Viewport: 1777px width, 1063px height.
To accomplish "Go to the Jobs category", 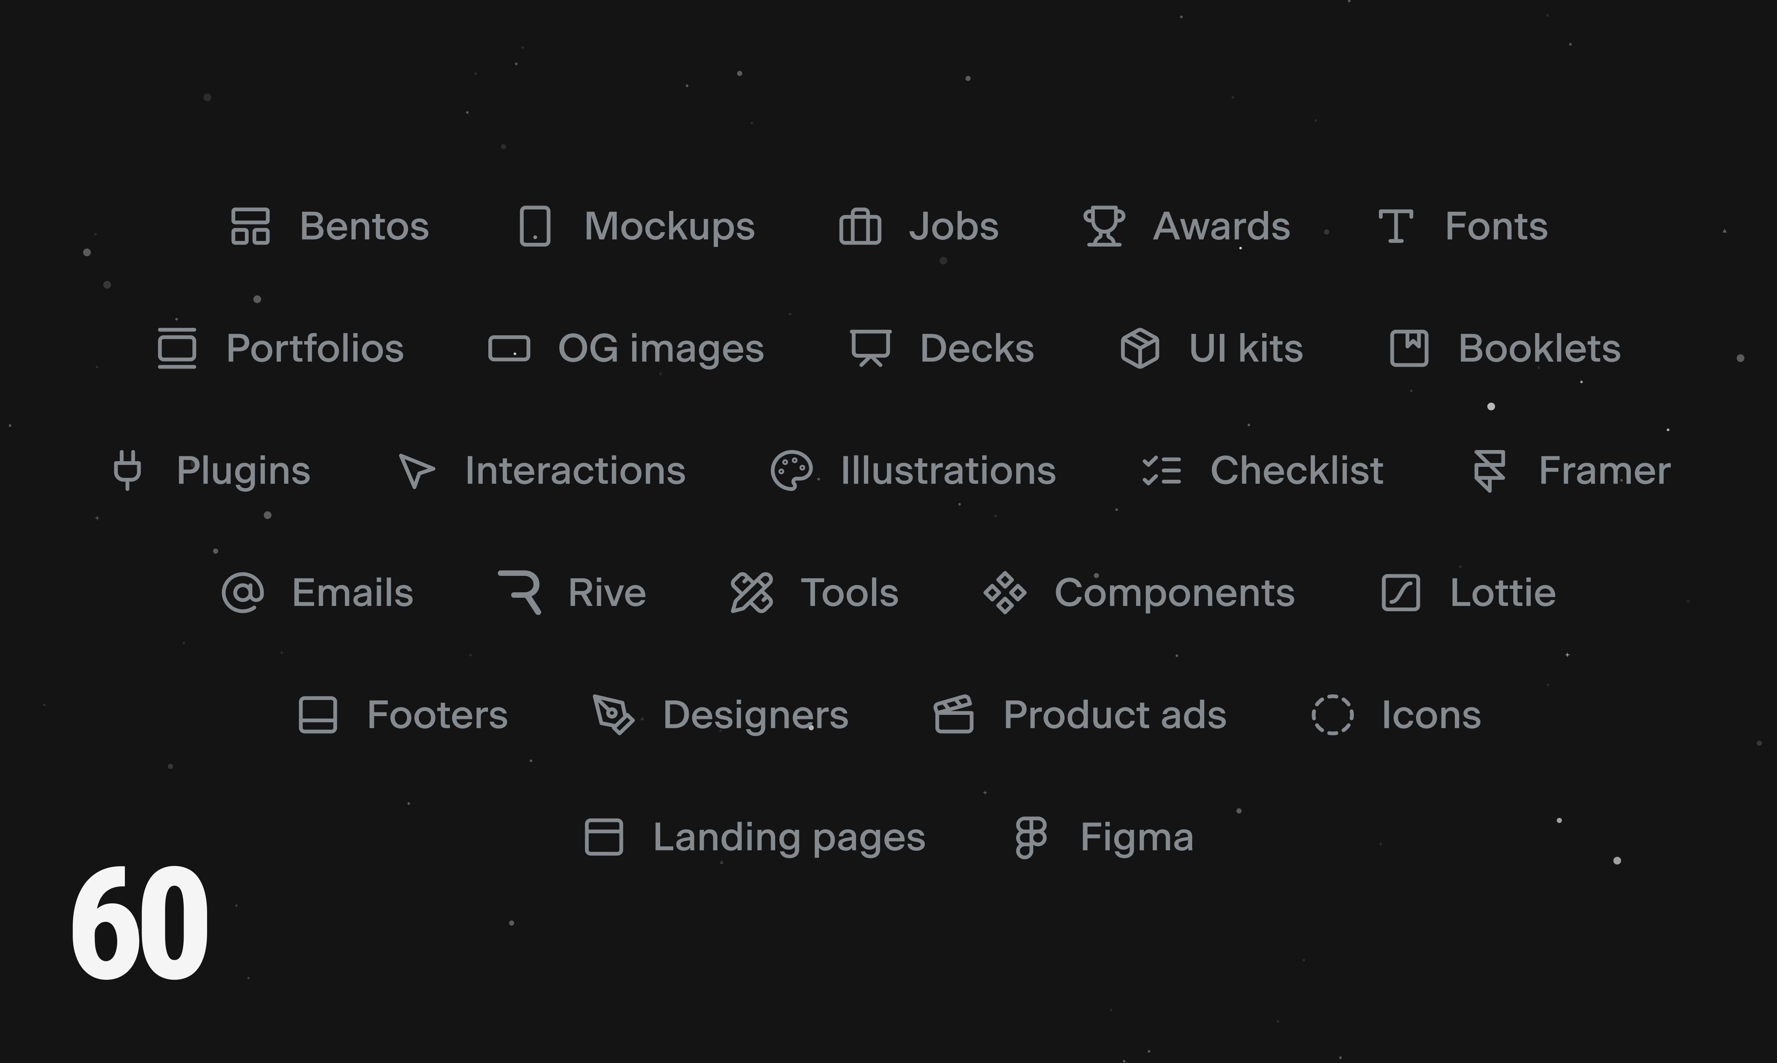I will point(954,226).
